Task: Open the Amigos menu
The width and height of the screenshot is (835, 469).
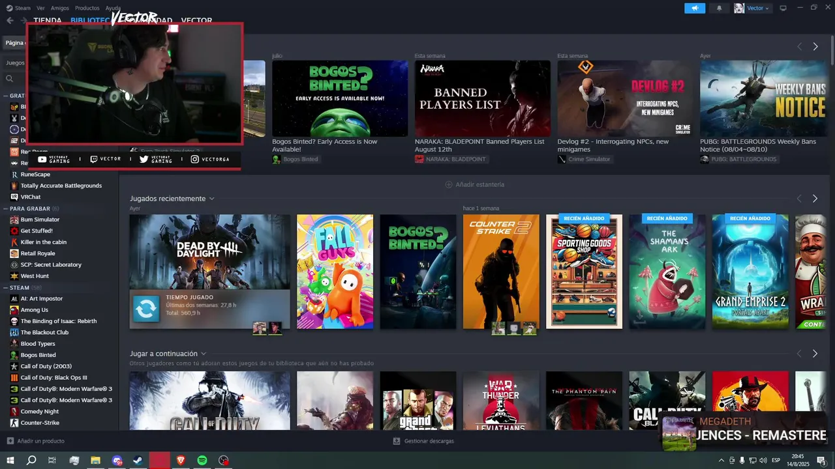Action: tap(60, 8)
